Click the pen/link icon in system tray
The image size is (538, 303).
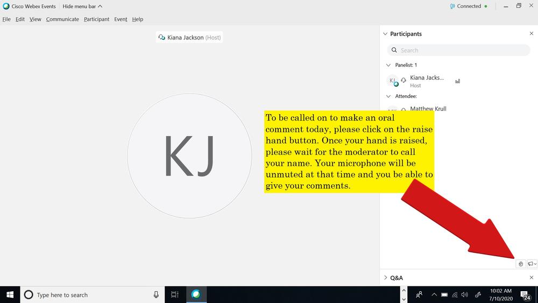pos(478,294)
